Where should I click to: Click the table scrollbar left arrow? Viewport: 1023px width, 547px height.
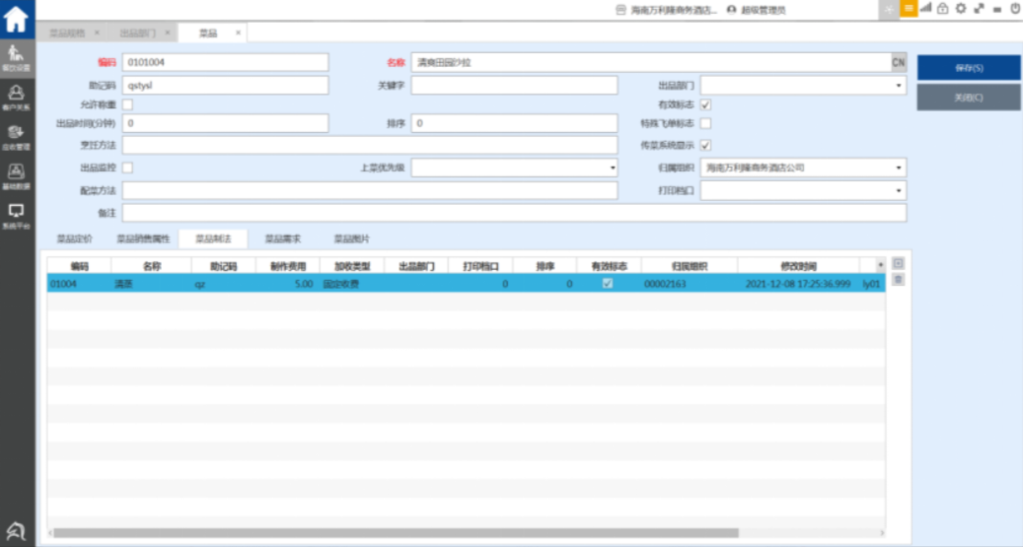tap(51, 532)
